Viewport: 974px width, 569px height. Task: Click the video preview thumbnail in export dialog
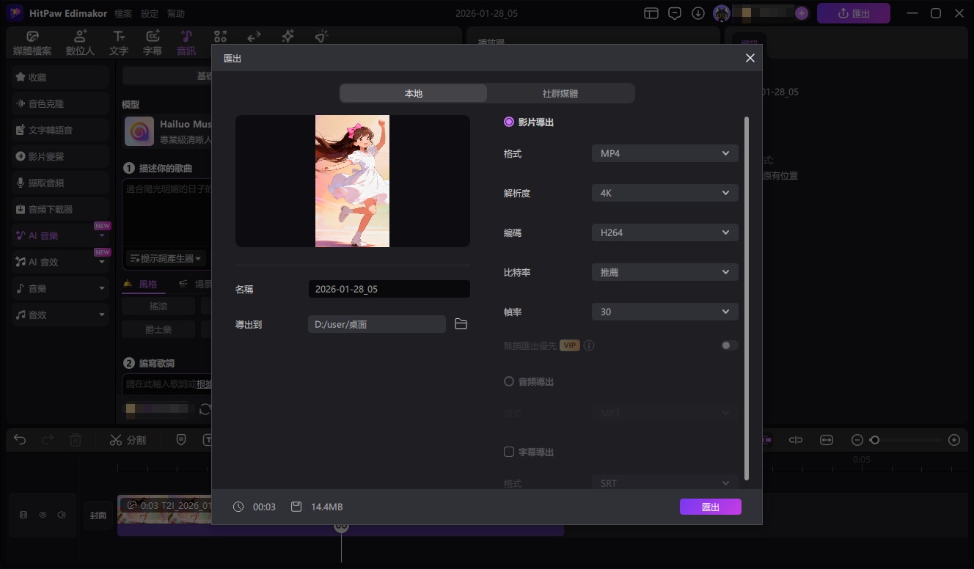[352, 181]
